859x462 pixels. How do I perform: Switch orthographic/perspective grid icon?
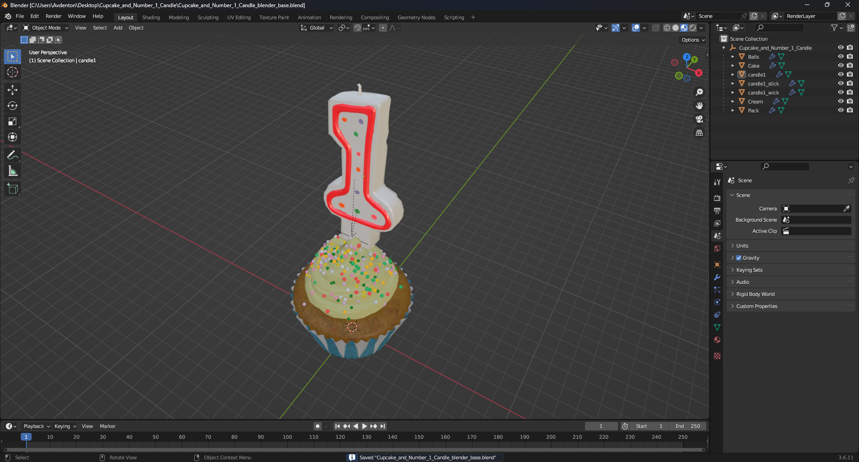(699, 133)
